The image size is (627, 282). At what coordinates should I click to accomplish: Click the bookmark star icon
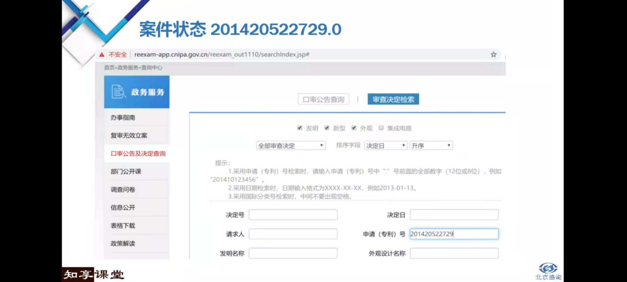point(493,55)
